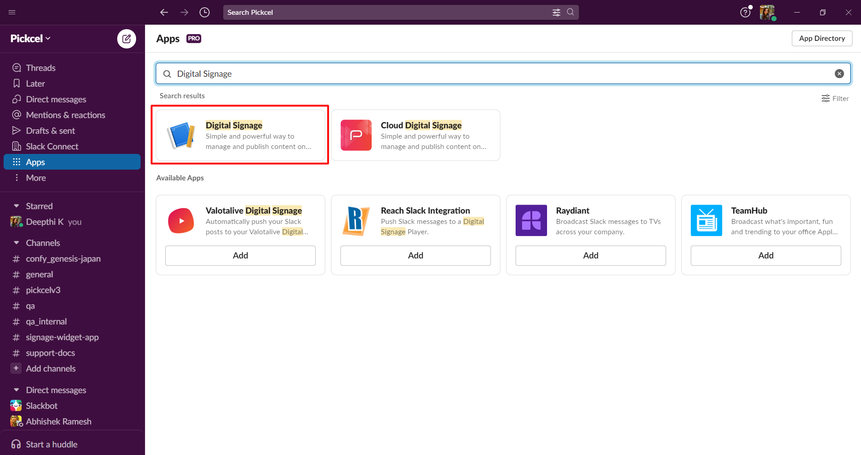Open the qa_internal channel

[x=72, y=321]
